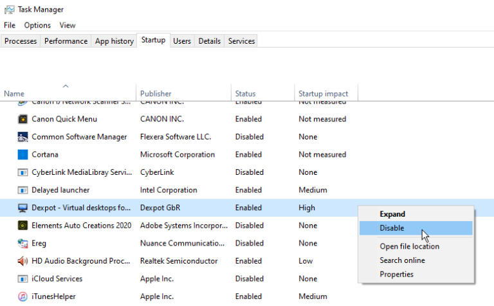Click the Ereg startup item icon

pos(23,244)
